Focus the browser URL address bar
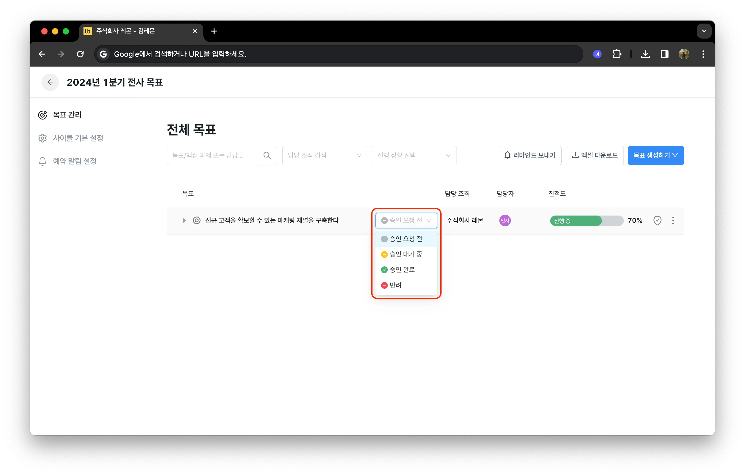745x475 pixels. pos(339,54)
